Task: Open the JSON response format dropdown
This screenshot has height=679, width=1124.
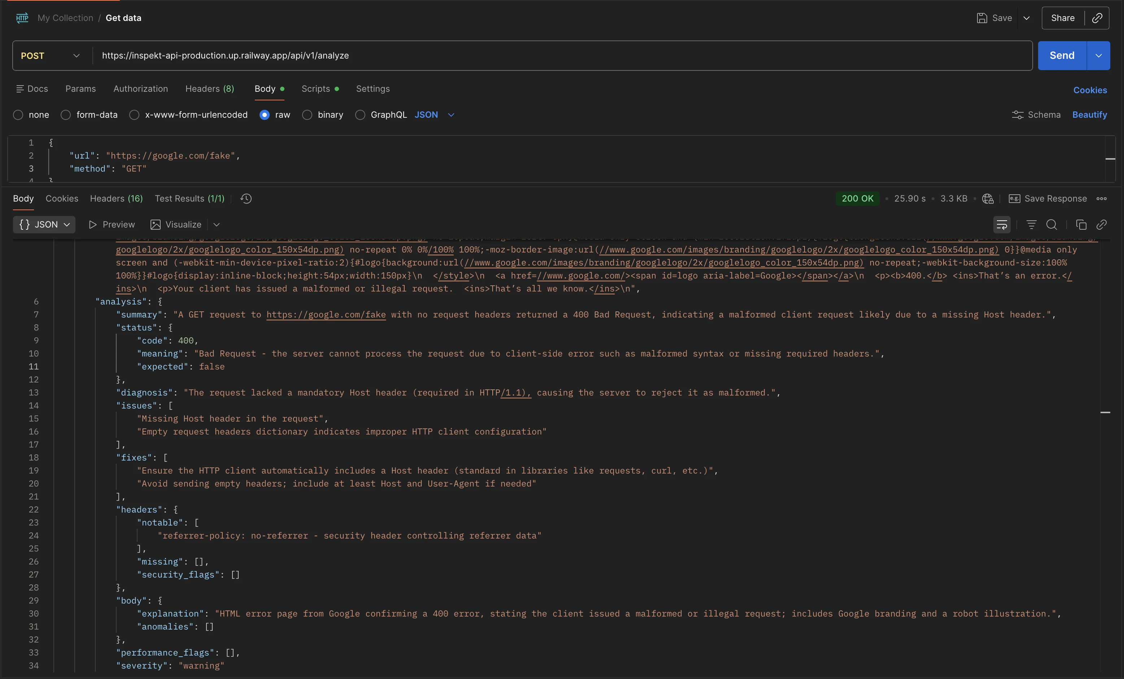Action: click(x=44, y=225)
